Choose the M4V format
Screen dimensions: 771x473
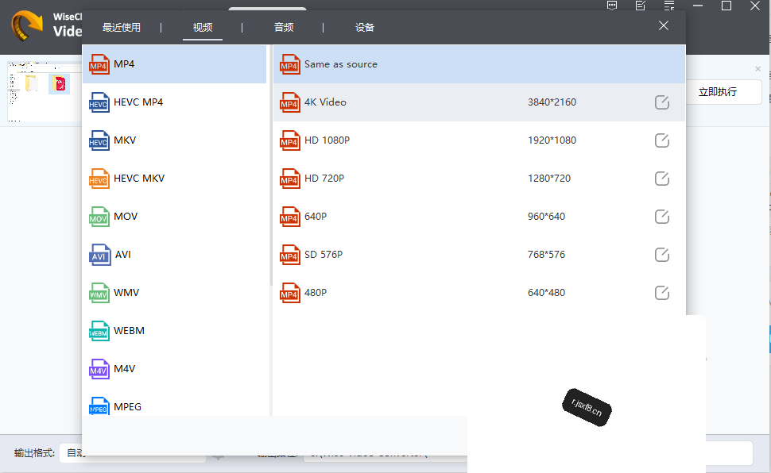tap(174, 369)
